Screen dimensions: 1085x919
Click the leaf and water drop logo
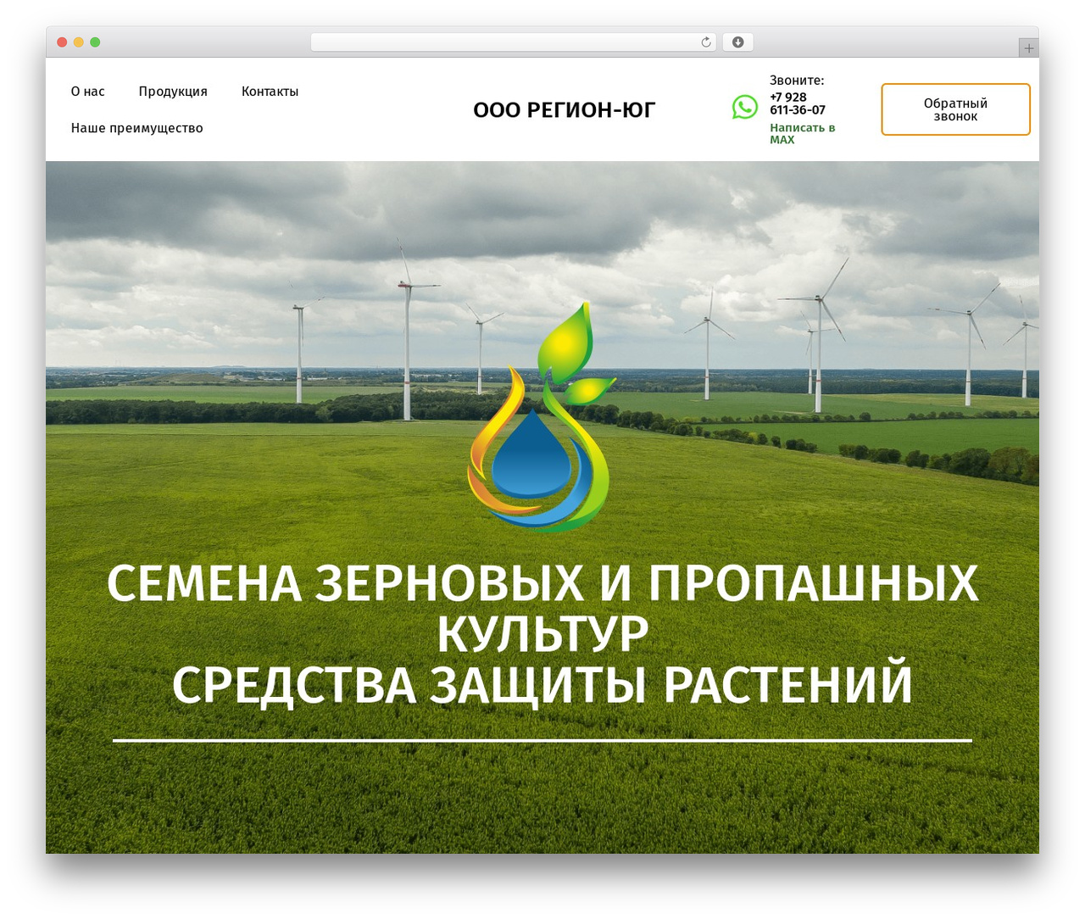point(542,417)
